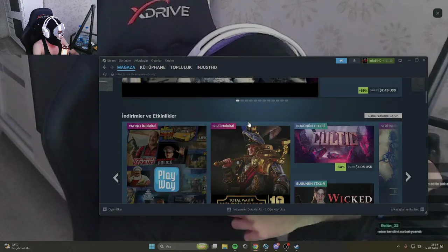The width and height of the screenshot is (448, 252).
Task: Open the Wicked daily deal card
Action: click(x=334, y=192)
